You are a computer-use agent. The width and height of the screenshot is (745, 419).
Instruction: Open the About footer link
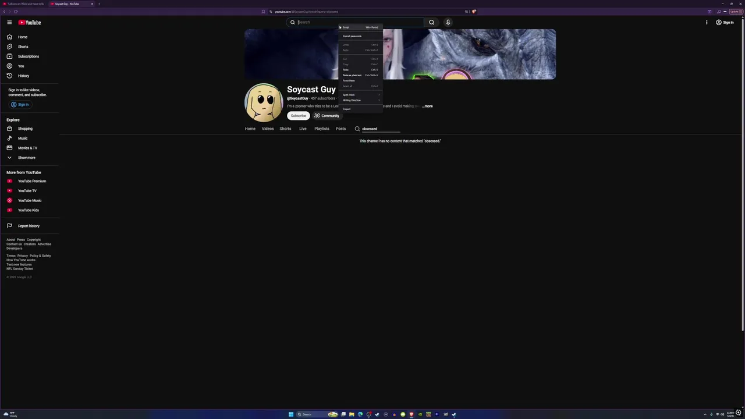(x=10, y=240)
